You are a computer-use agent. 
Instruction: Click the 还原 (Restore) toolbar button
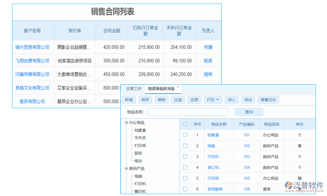(194, 100)
